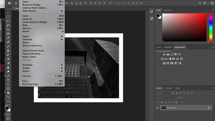The height and width of the screenshot is (121, 215).
Task: Select the Healing Brush tool
Action: point(8,42)
